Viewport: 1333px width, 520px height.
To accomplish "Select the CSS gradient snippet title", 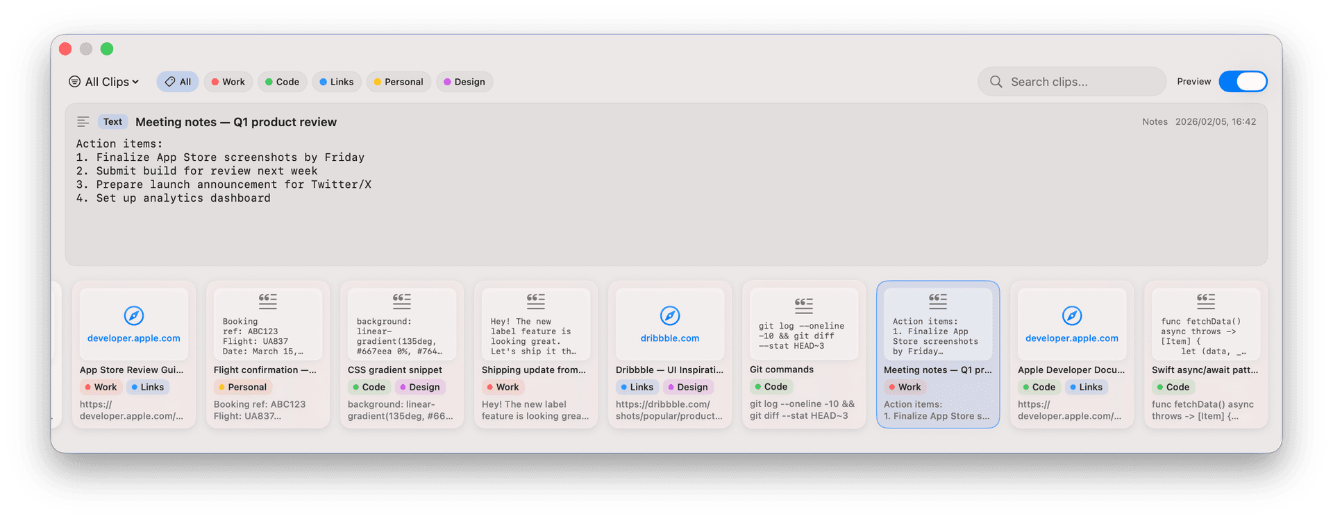I will click(395, 370).
